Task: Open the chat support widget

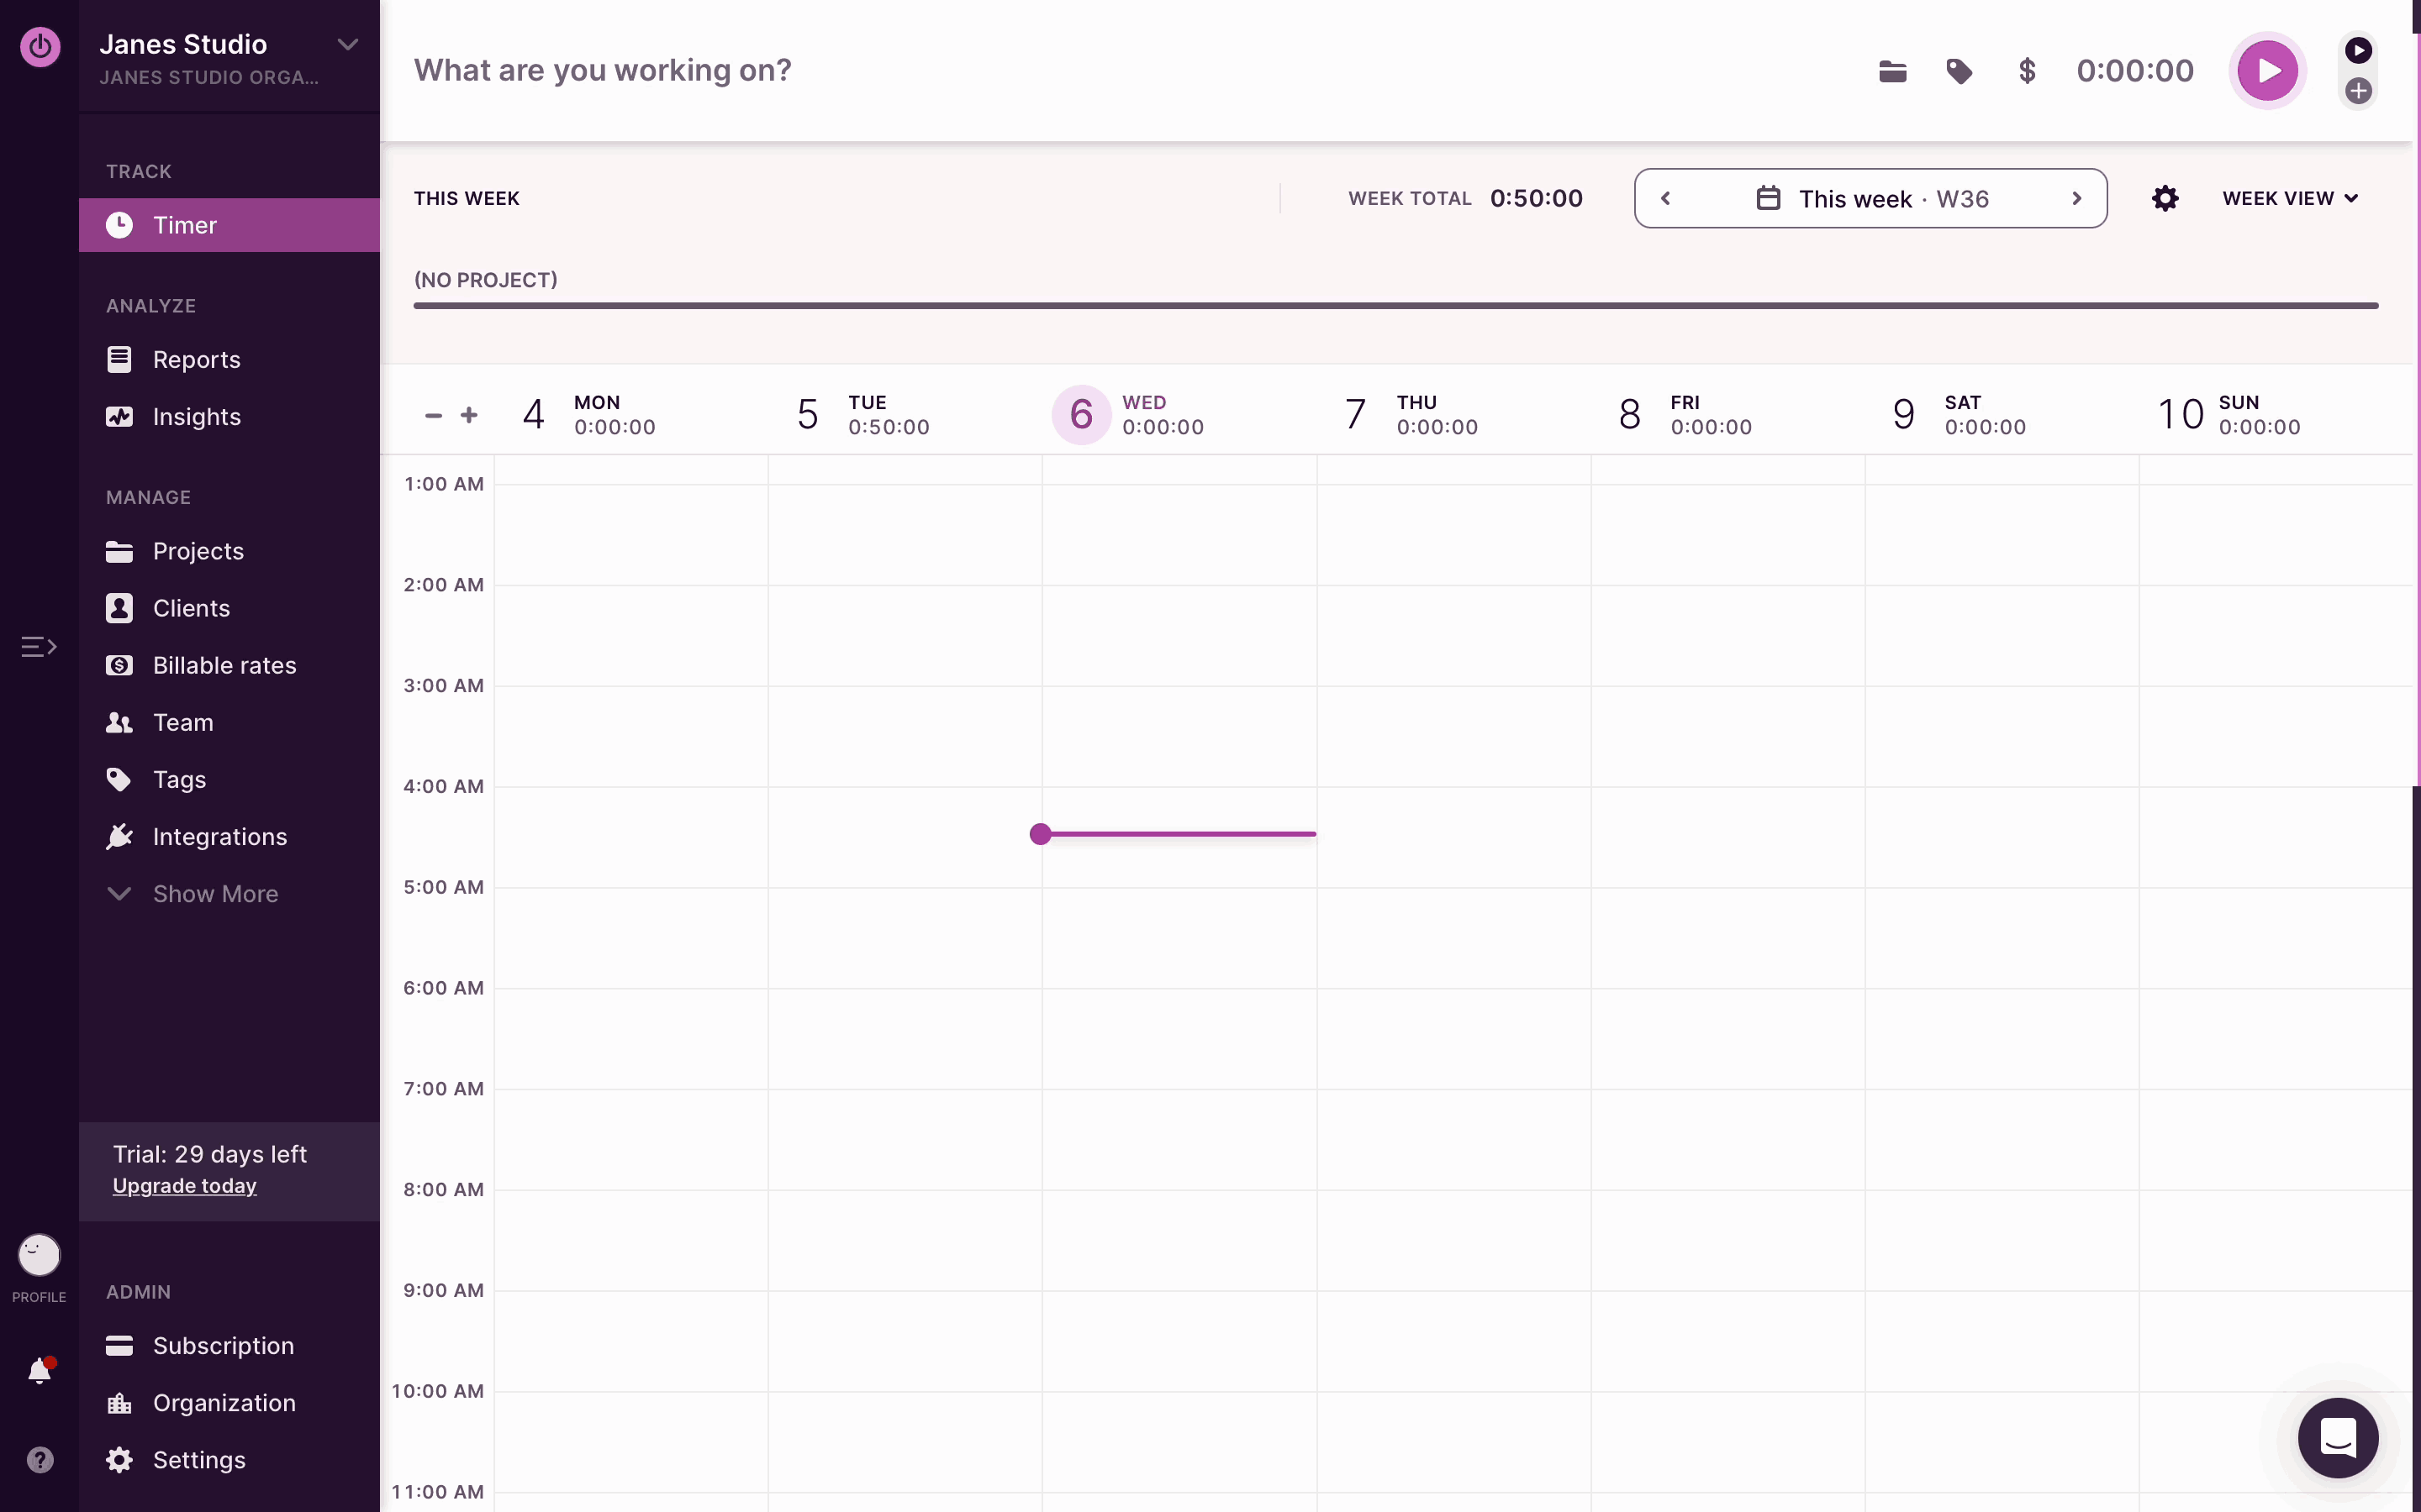Action: coord(2337,1438)
